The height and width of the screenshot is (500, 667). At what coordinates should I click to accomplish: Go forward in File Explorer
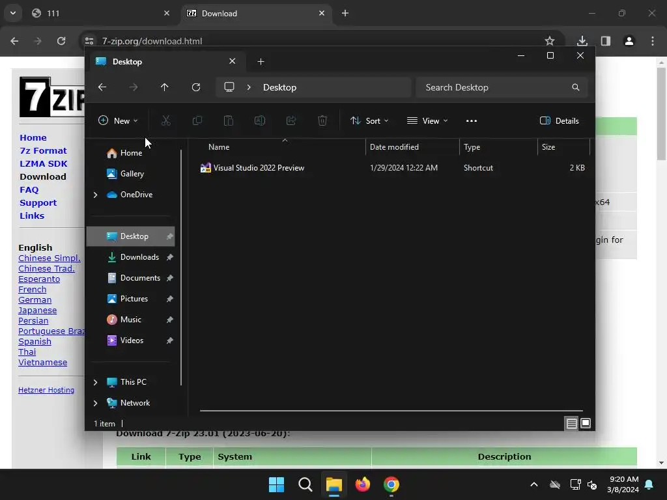[133, 87]
